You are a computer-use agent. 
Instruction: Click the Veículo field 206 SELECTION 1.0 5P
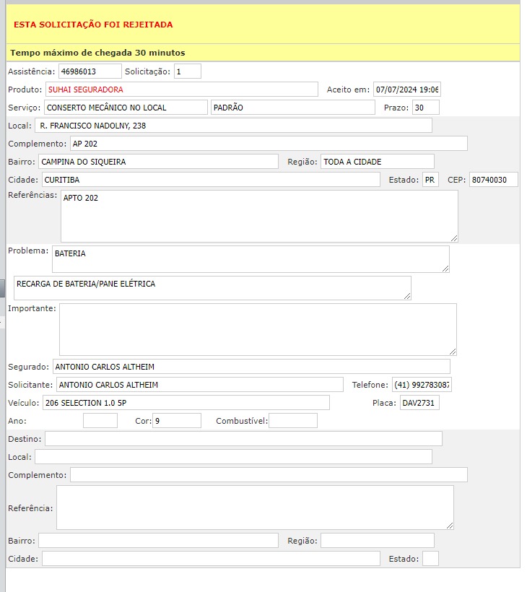coord(186,403)
